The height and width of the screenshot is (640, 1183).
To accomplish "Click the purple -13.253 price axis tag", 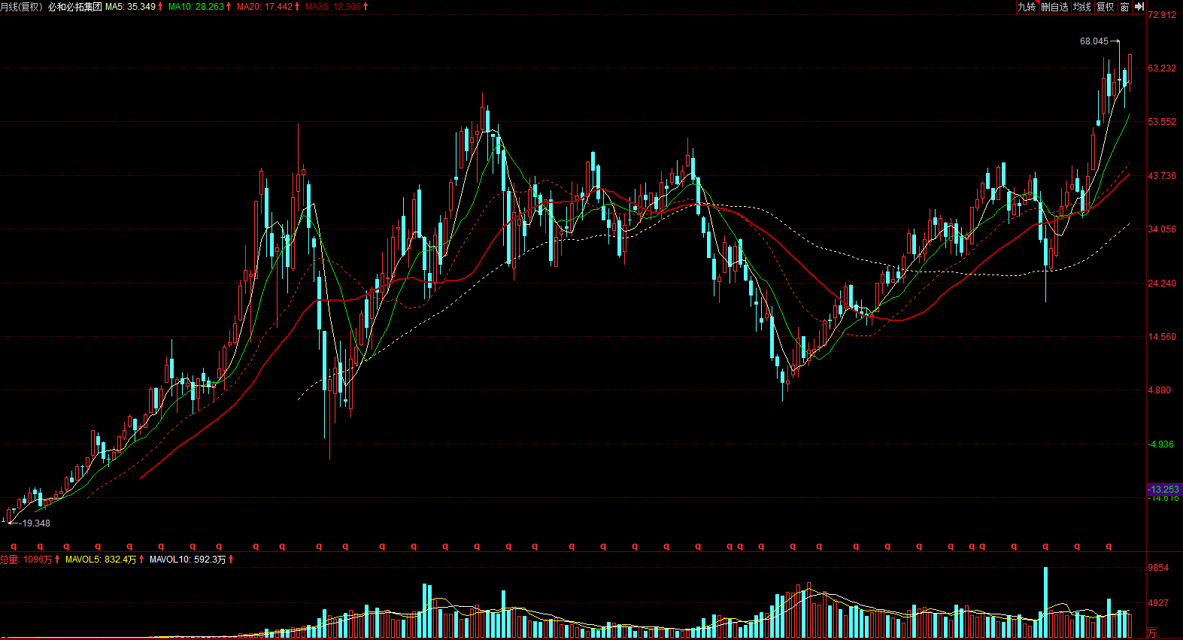I will 1164,490.
